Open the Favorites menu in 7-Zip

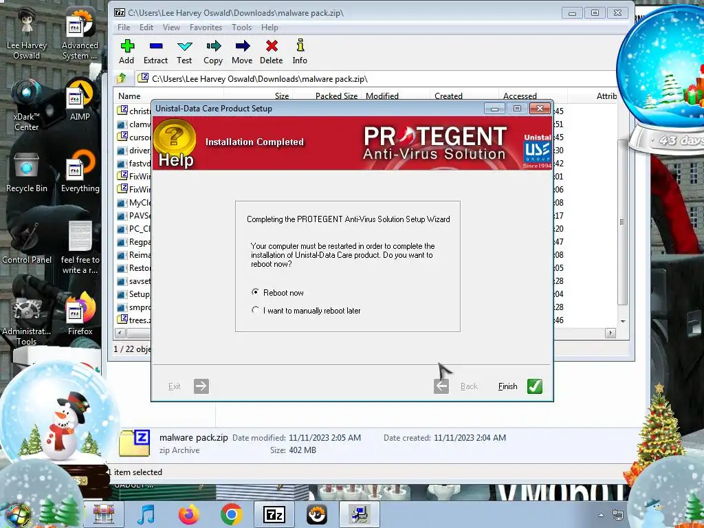point(206,27)
